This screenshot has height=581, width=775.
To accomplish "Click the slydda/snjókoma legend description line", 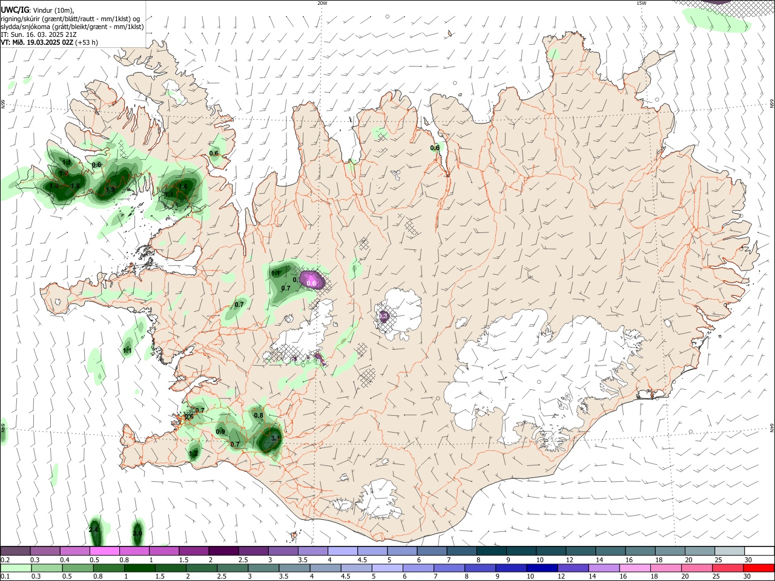I will click(72, 27).
